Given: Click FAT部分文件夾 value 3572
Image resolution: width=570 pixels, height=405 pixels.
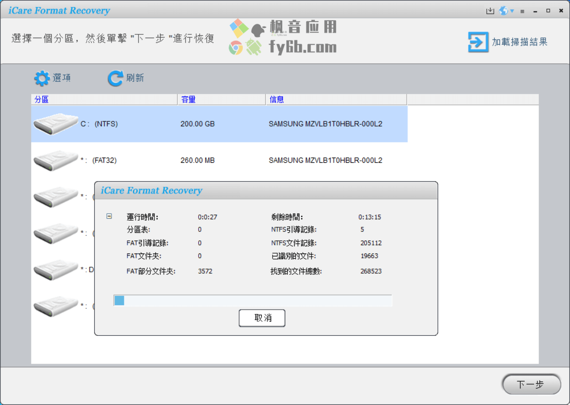Looking at the screenshot, I should (x=205, y=271).
